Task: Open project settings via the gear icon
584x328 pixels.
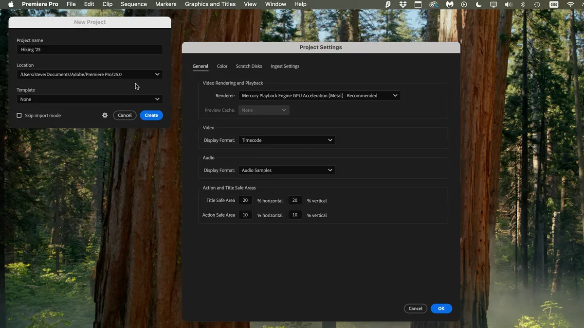Action: click(105, 115)
